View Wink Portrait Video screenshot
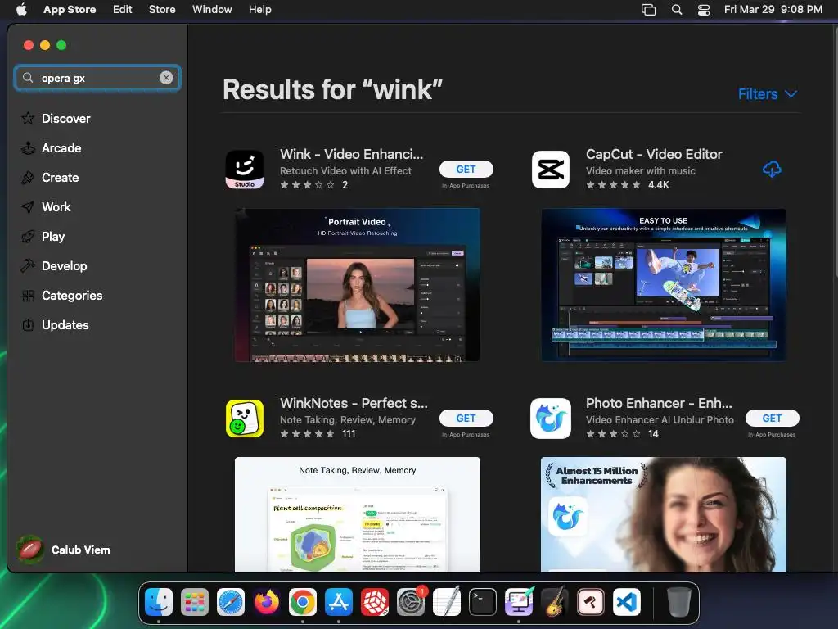The height and width of the screenshot is (629, 838). tap(357, 285)
